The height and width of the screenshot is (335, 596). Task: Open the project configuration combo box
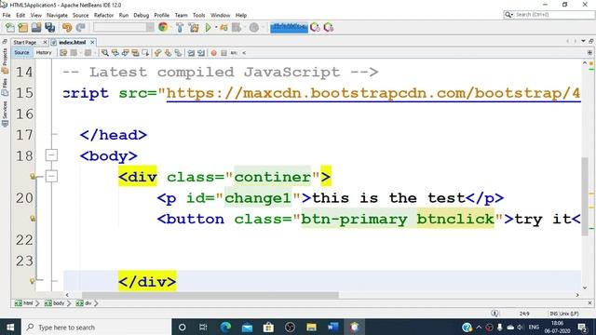tap(124, 27)
